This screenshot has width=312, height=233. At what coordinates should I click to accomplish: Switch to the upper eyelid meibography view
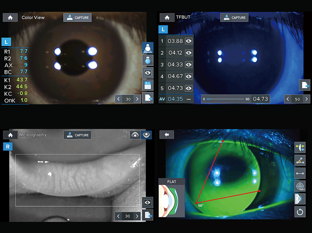coord(135,135)
